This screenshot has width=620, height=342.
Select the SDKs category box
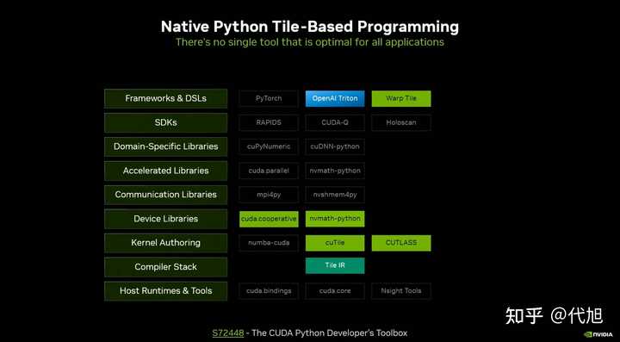165,122
